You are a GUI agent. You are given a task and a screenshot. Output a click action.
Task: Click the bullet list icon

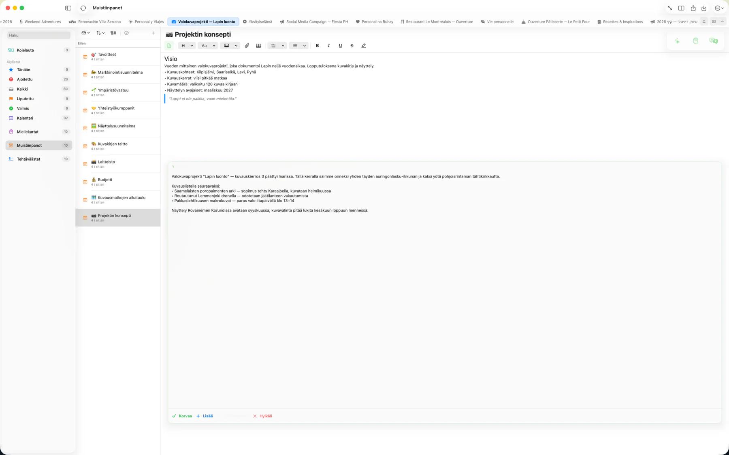tap(295, 46)
